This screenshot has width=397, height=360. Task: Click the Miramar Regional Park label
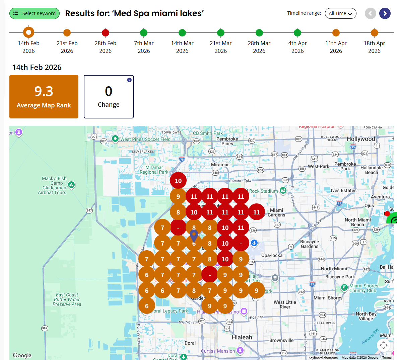(x=154, y=170)
